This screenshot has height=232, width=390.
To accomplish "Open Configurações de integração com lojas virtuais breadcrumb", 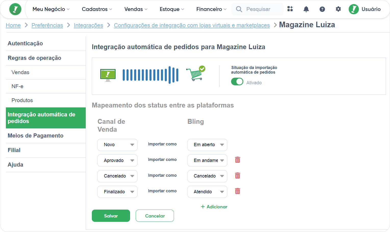I will tap(192, 25).
